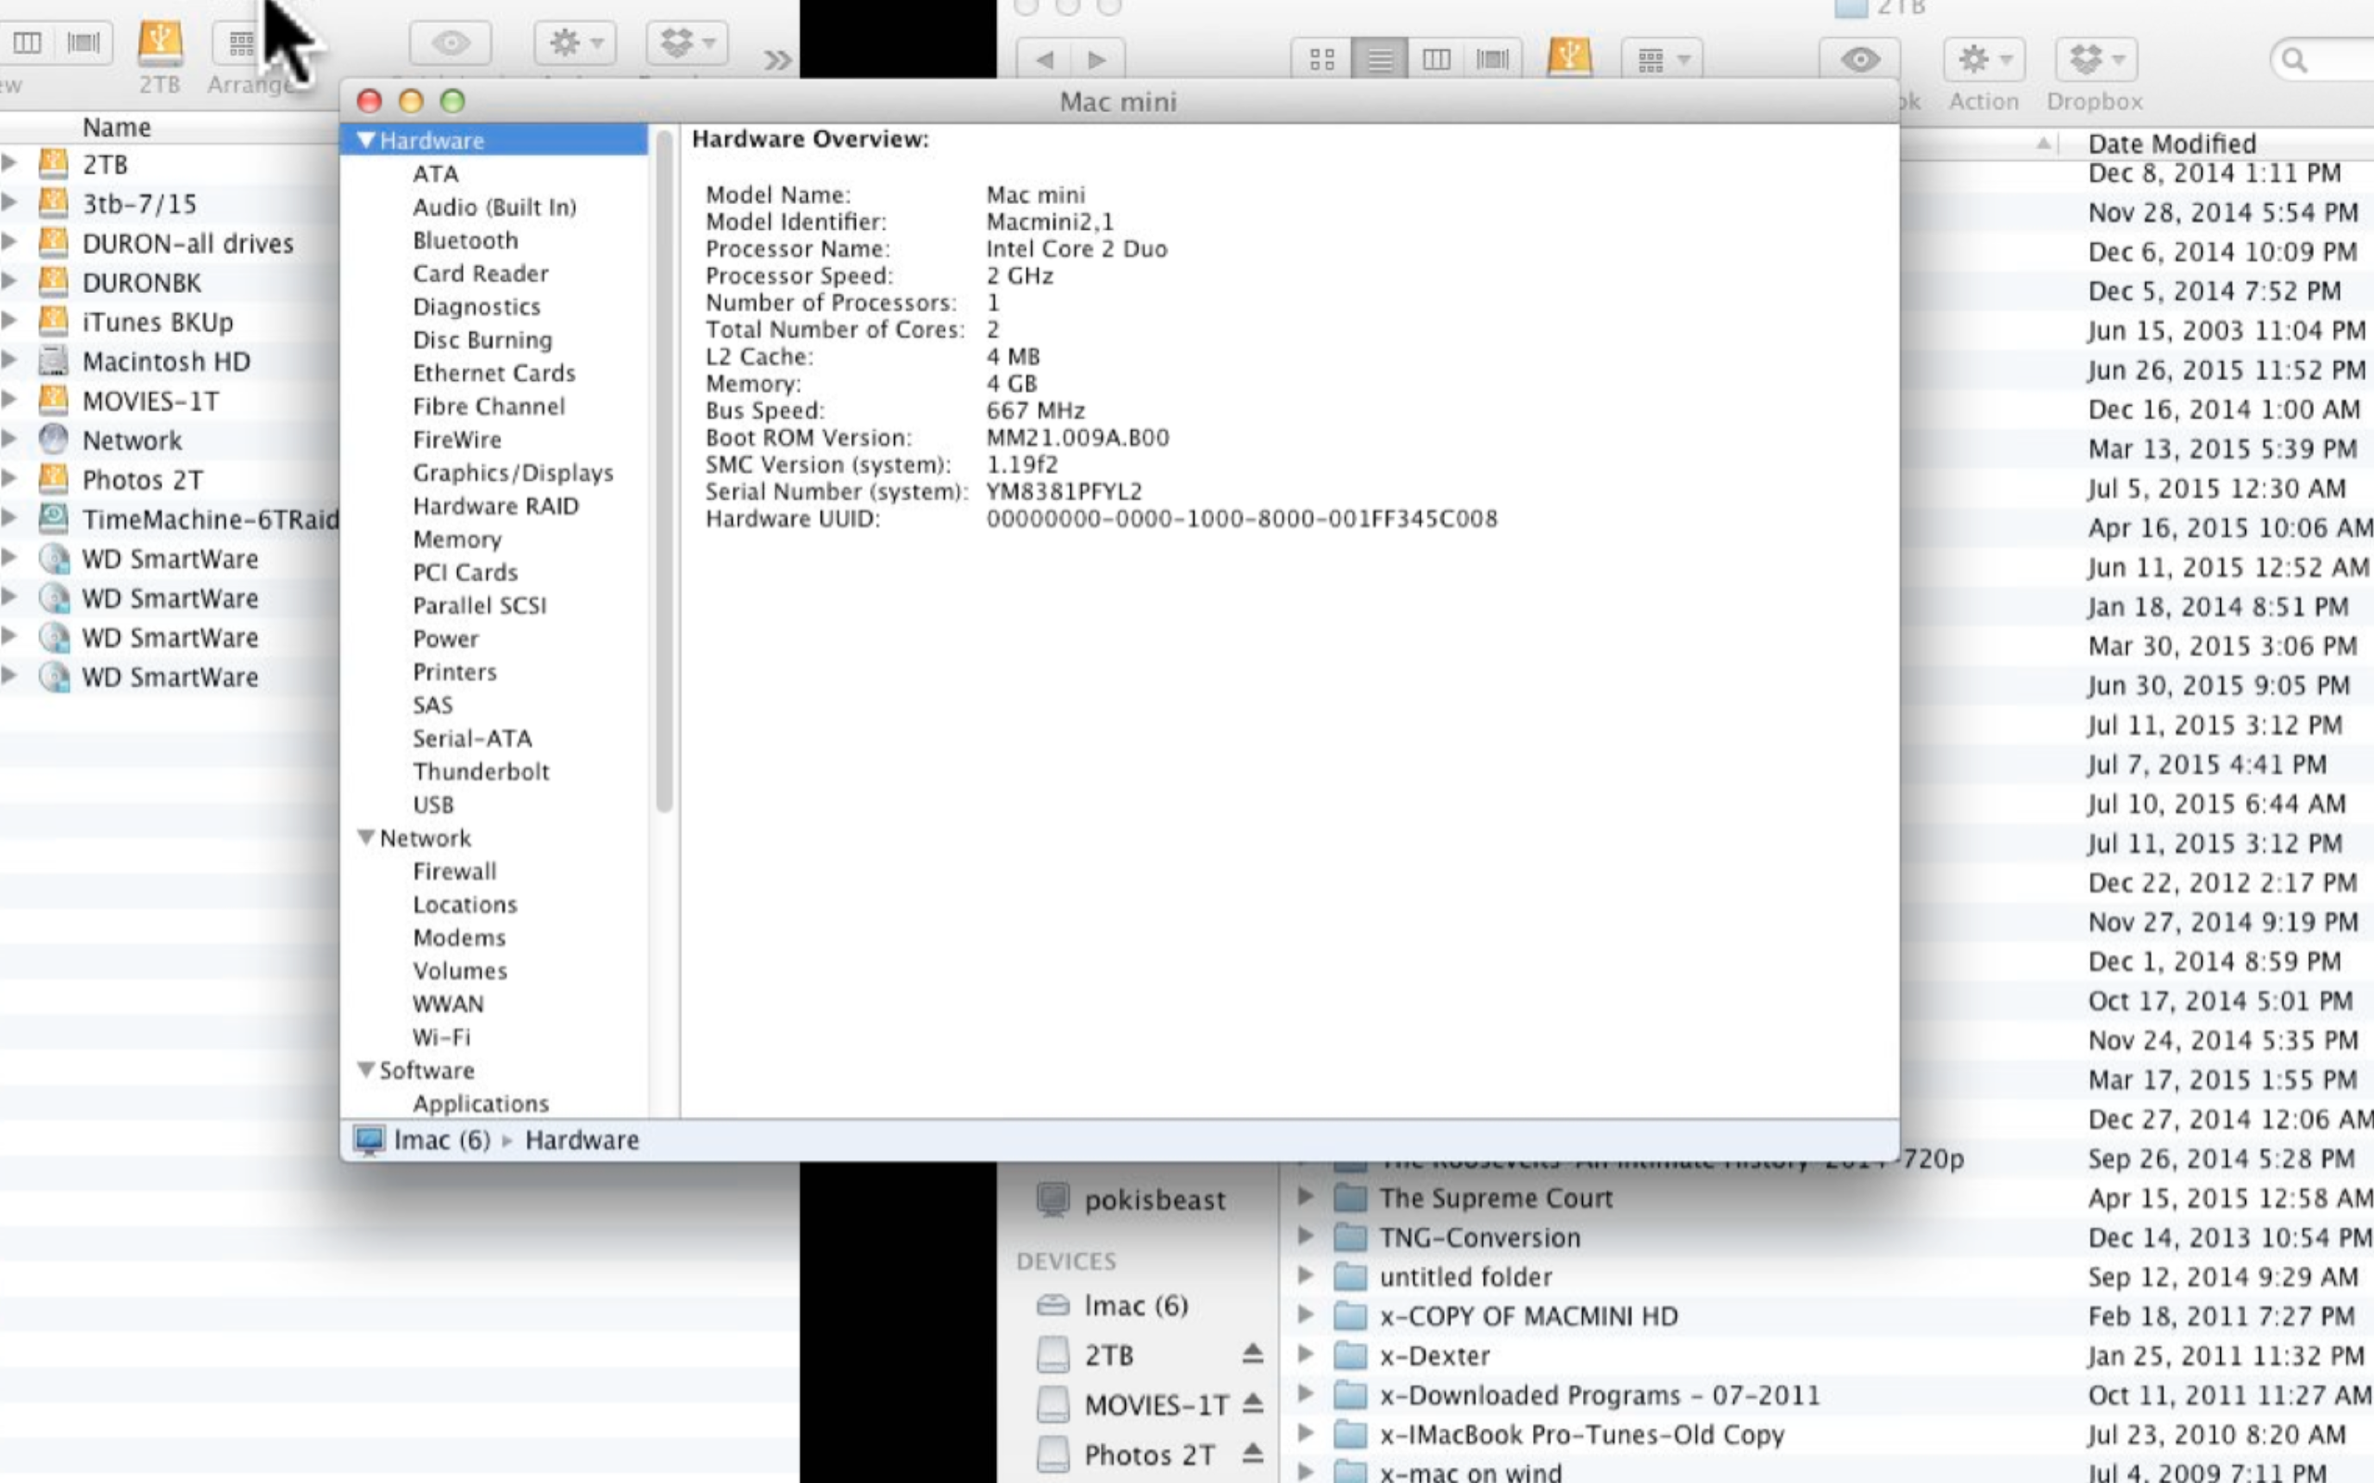Select Graphics/Displays in sidebar
The width and height of the screenshot is (2374, 1483).
coord(513,473)
